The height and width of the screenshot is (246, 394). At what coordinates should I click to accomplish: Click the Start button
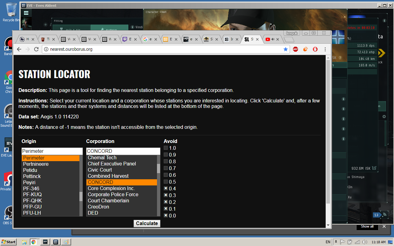(x=9, y=242)
